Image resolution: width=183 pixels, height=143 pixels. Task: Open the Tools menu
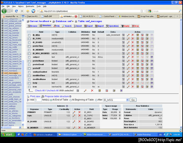click(x=38, y=6)
